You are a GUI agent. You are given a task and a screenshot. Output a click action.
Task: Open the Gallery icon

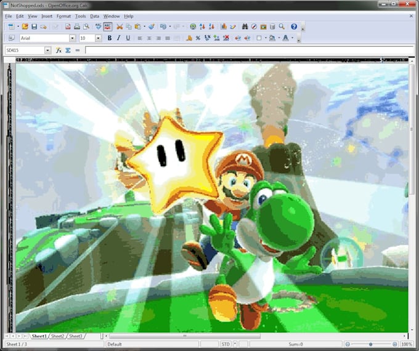click(x=263, y=26)
